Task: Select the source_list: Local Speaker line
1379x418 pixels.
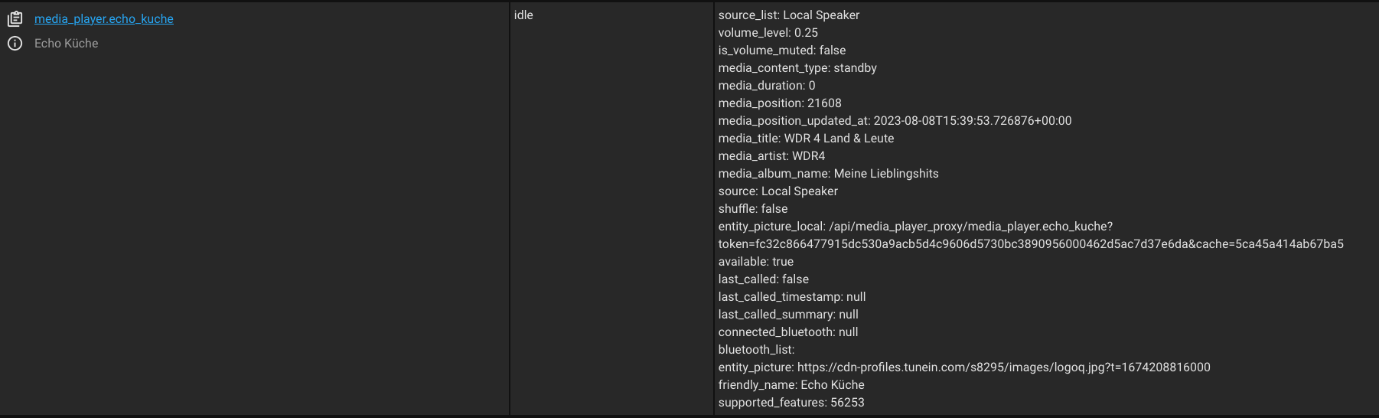Action: pyautogui.click(x=789, y=15)
